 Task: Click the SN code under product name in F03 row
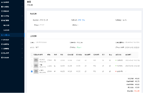click(43, 72)
